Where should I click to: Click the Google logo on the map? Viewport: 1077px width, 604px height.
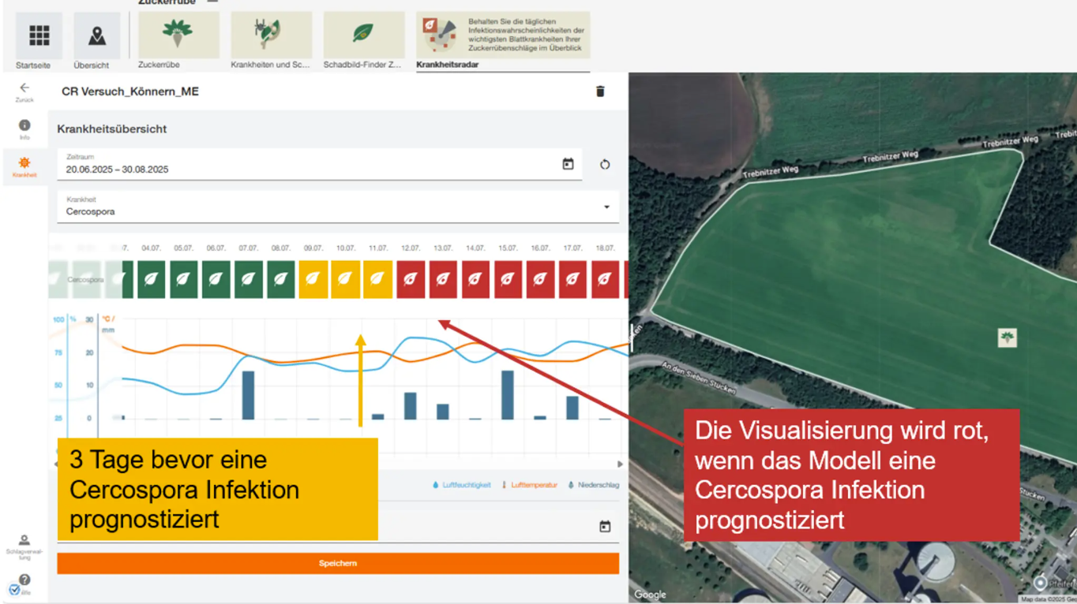tap(650, 595)
